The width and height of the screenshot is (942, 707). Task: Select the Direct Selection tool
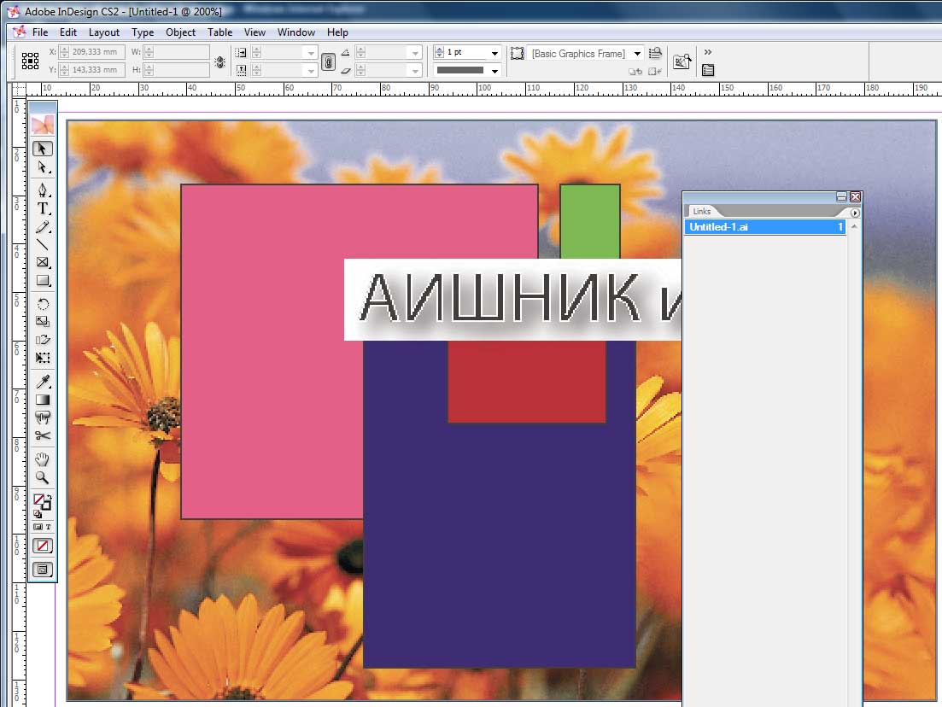(x=42, y=167)
